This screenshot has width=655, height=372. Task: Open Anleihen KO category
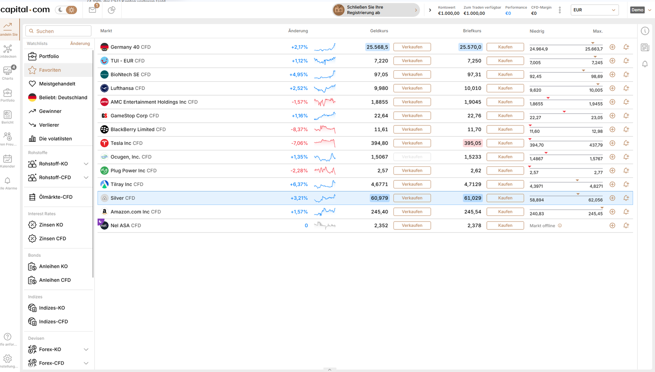coord(58,267)
